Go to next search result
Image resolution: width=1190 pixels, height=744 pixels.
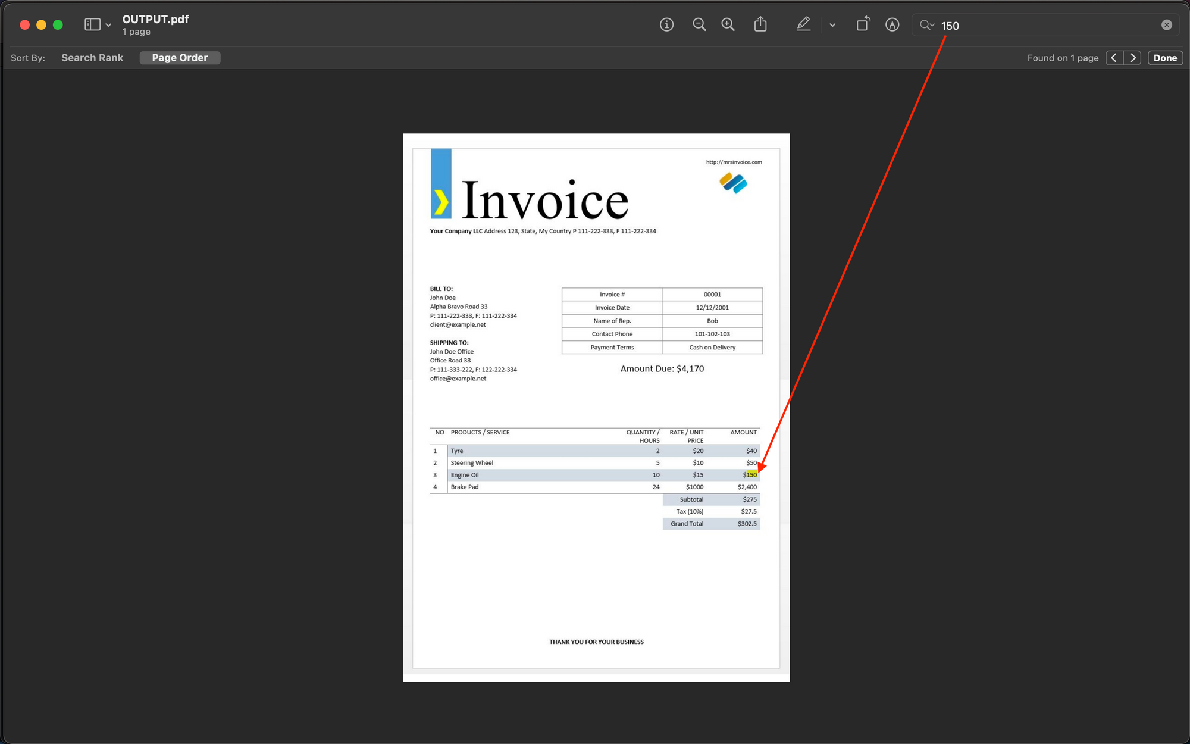coord(1132,57)
